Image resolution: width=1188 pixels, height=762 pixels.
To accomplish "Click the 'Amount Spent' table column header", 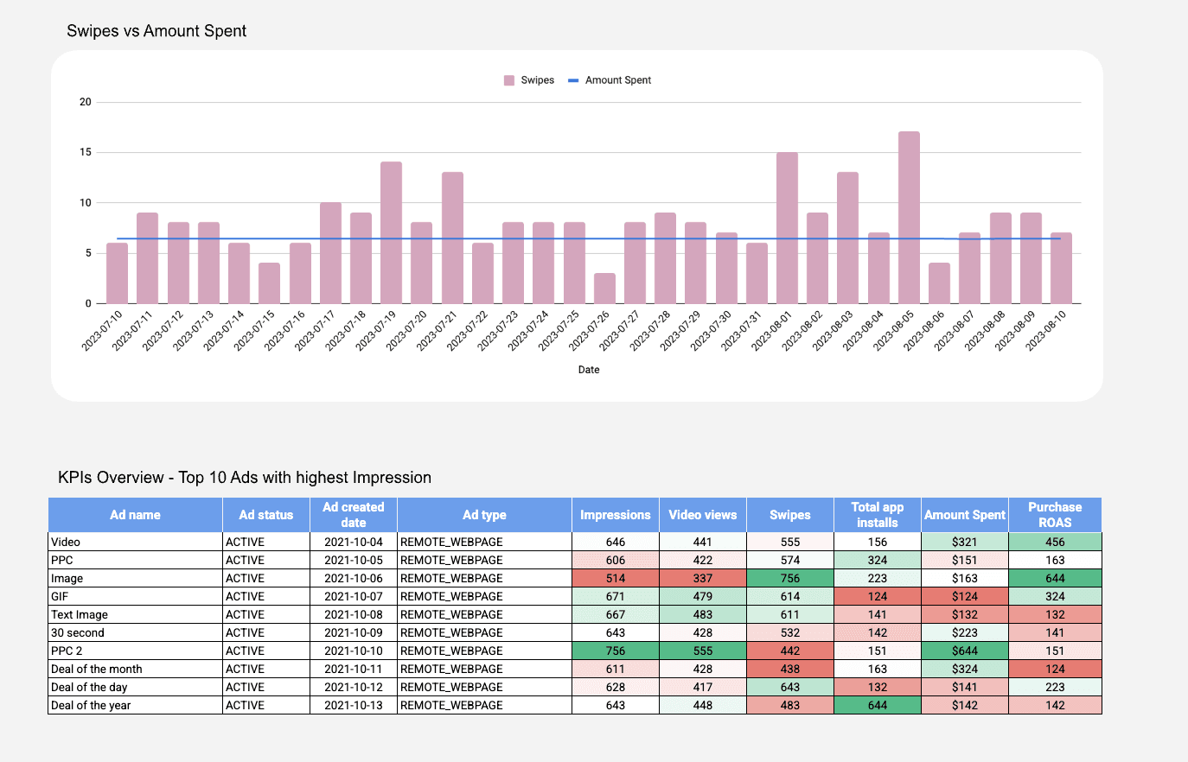I will point(965,515).
